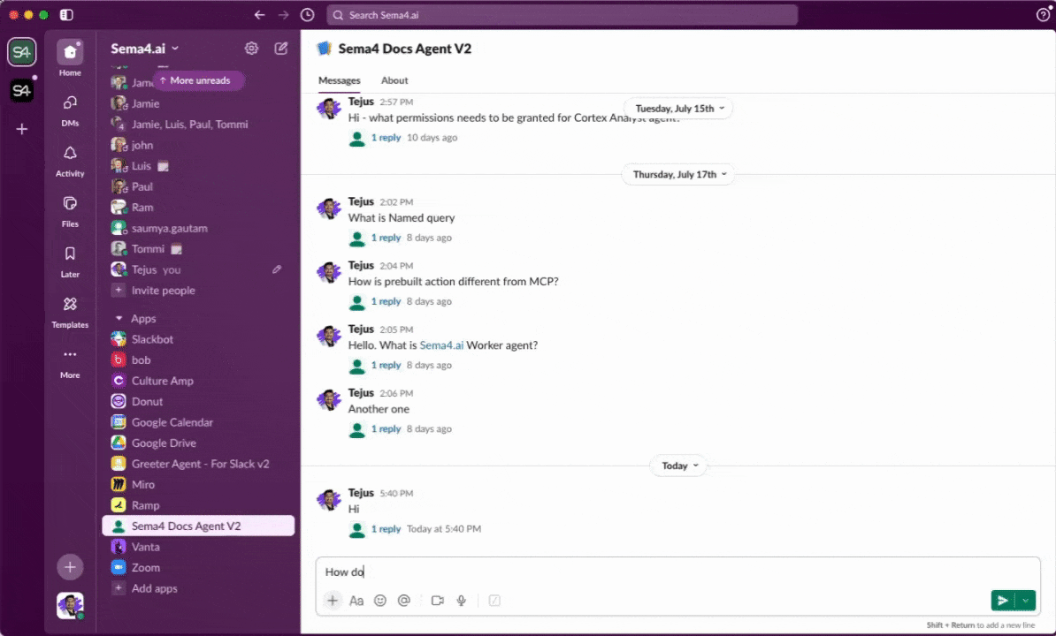The image size is (1056, 636).
Task: Open the Activity bell view
Action: [x=70, y=161]
